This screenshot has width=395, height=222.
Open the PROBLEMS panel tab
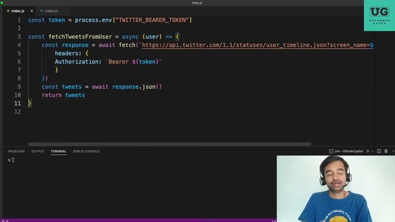coord(17,151)
